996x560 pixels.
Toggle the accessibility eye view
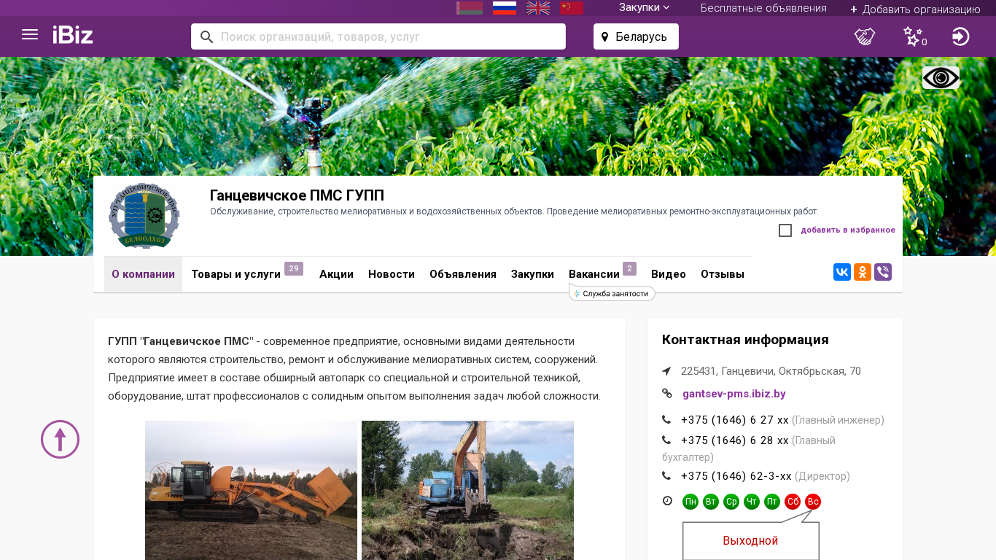(941, 78)
